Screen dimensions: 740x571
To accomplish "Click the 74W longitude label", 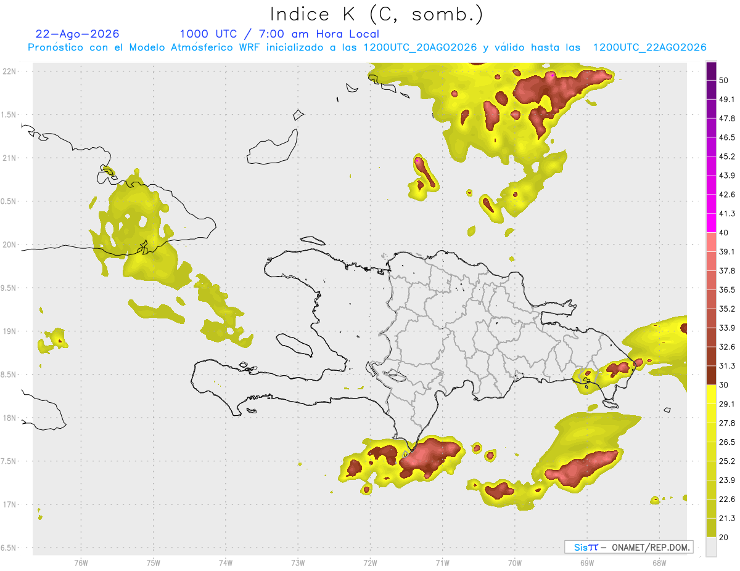I will point(225,562).
